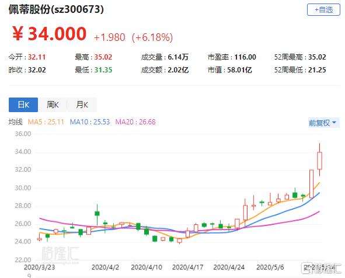Viewport: 345px width, 278px height.
Task: Click the 2020/4/17 date axis label
Action: point(188,267)
